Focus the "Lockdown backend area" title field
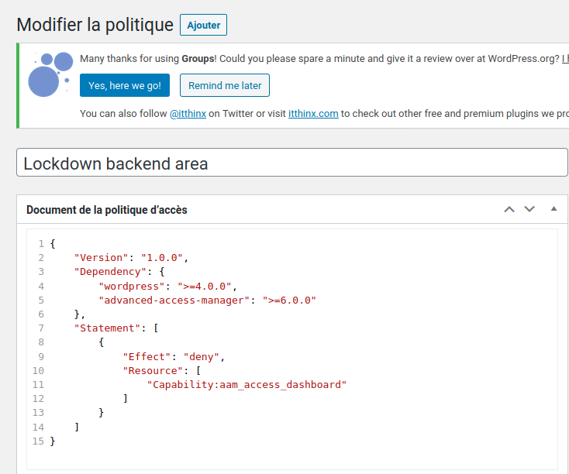The width and height of the screenshot is (569, 474). pyautogui.click(x=292, y=163)
